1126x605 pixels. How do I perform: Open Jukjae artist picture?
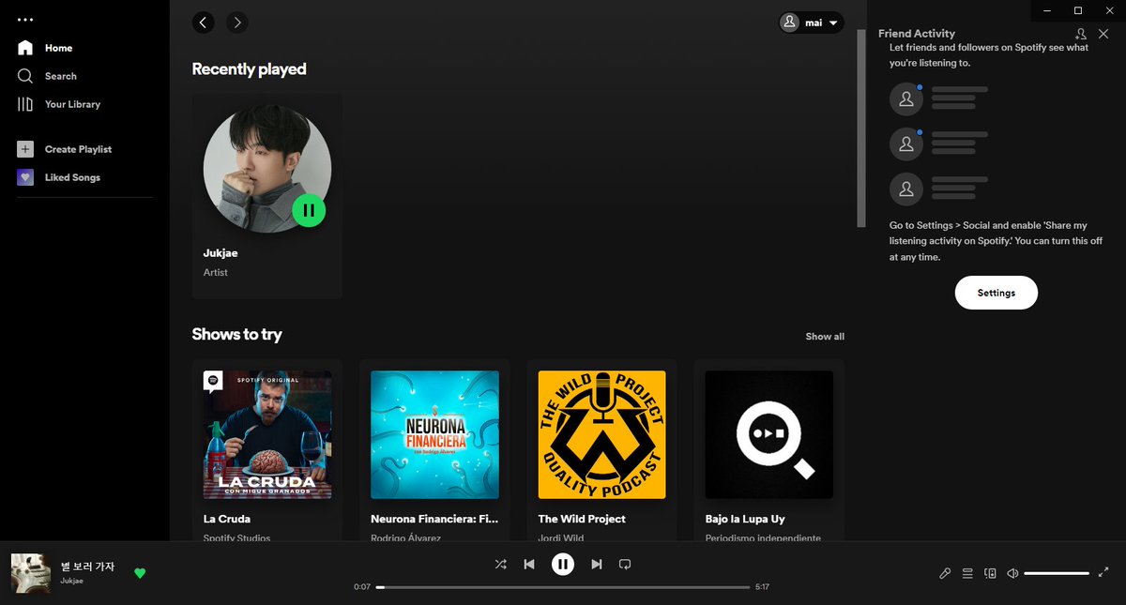(x=266, y=168)
